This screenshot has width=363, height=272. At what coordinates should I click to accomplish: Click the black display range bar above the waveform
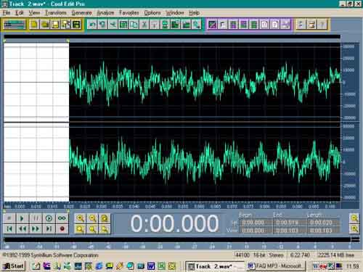172,37
